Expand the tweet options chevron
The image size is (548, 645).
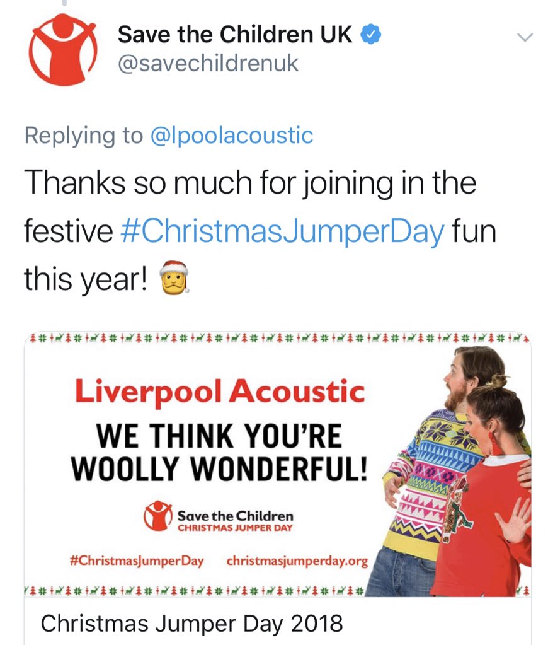525,37
